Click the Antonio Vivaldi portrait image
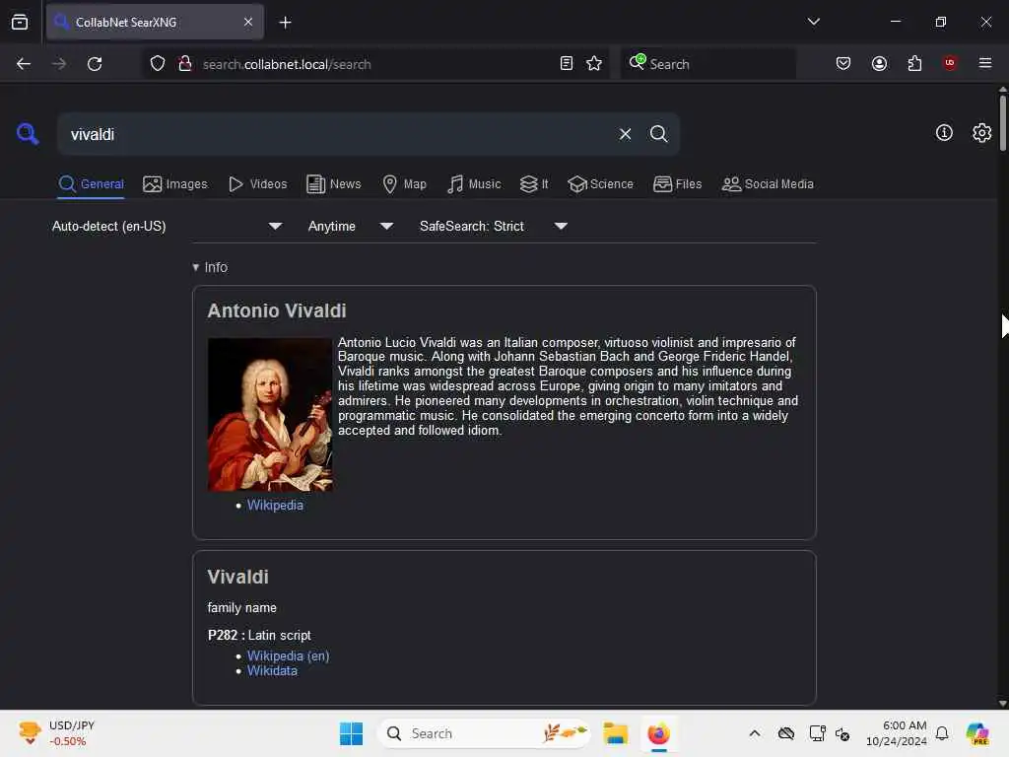This screenshot has height=757, width=1009. point(270,415)
